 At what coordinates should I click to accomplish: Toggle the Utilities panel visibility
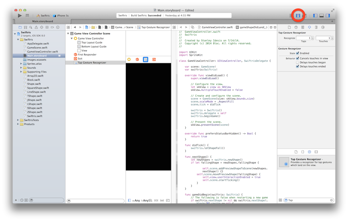328,16
